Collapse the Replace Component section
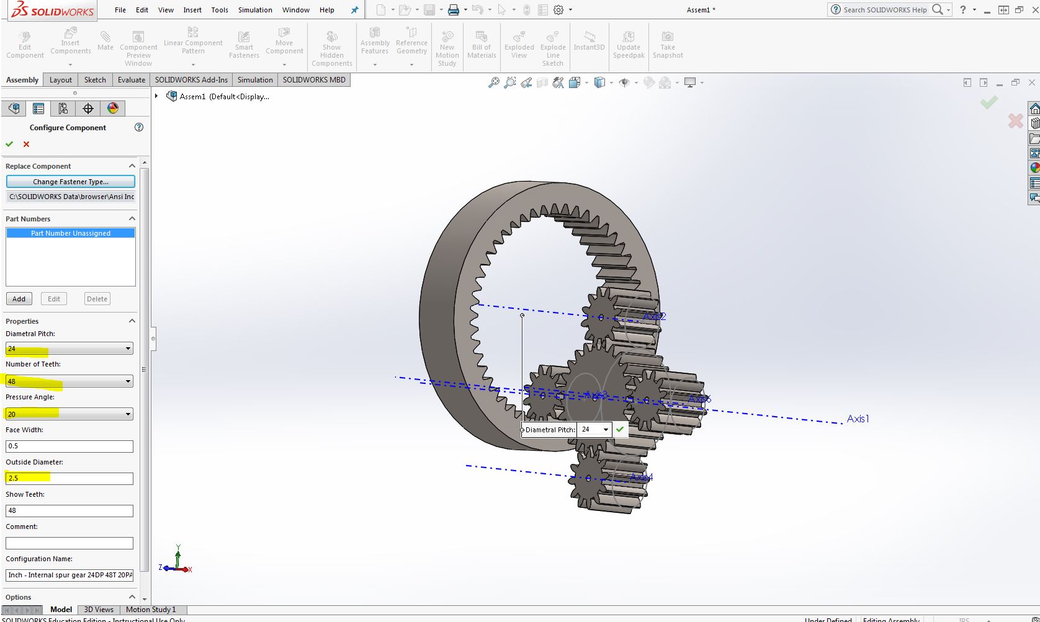The width and height of the screenshot is (1040, 622). [132, 166]
